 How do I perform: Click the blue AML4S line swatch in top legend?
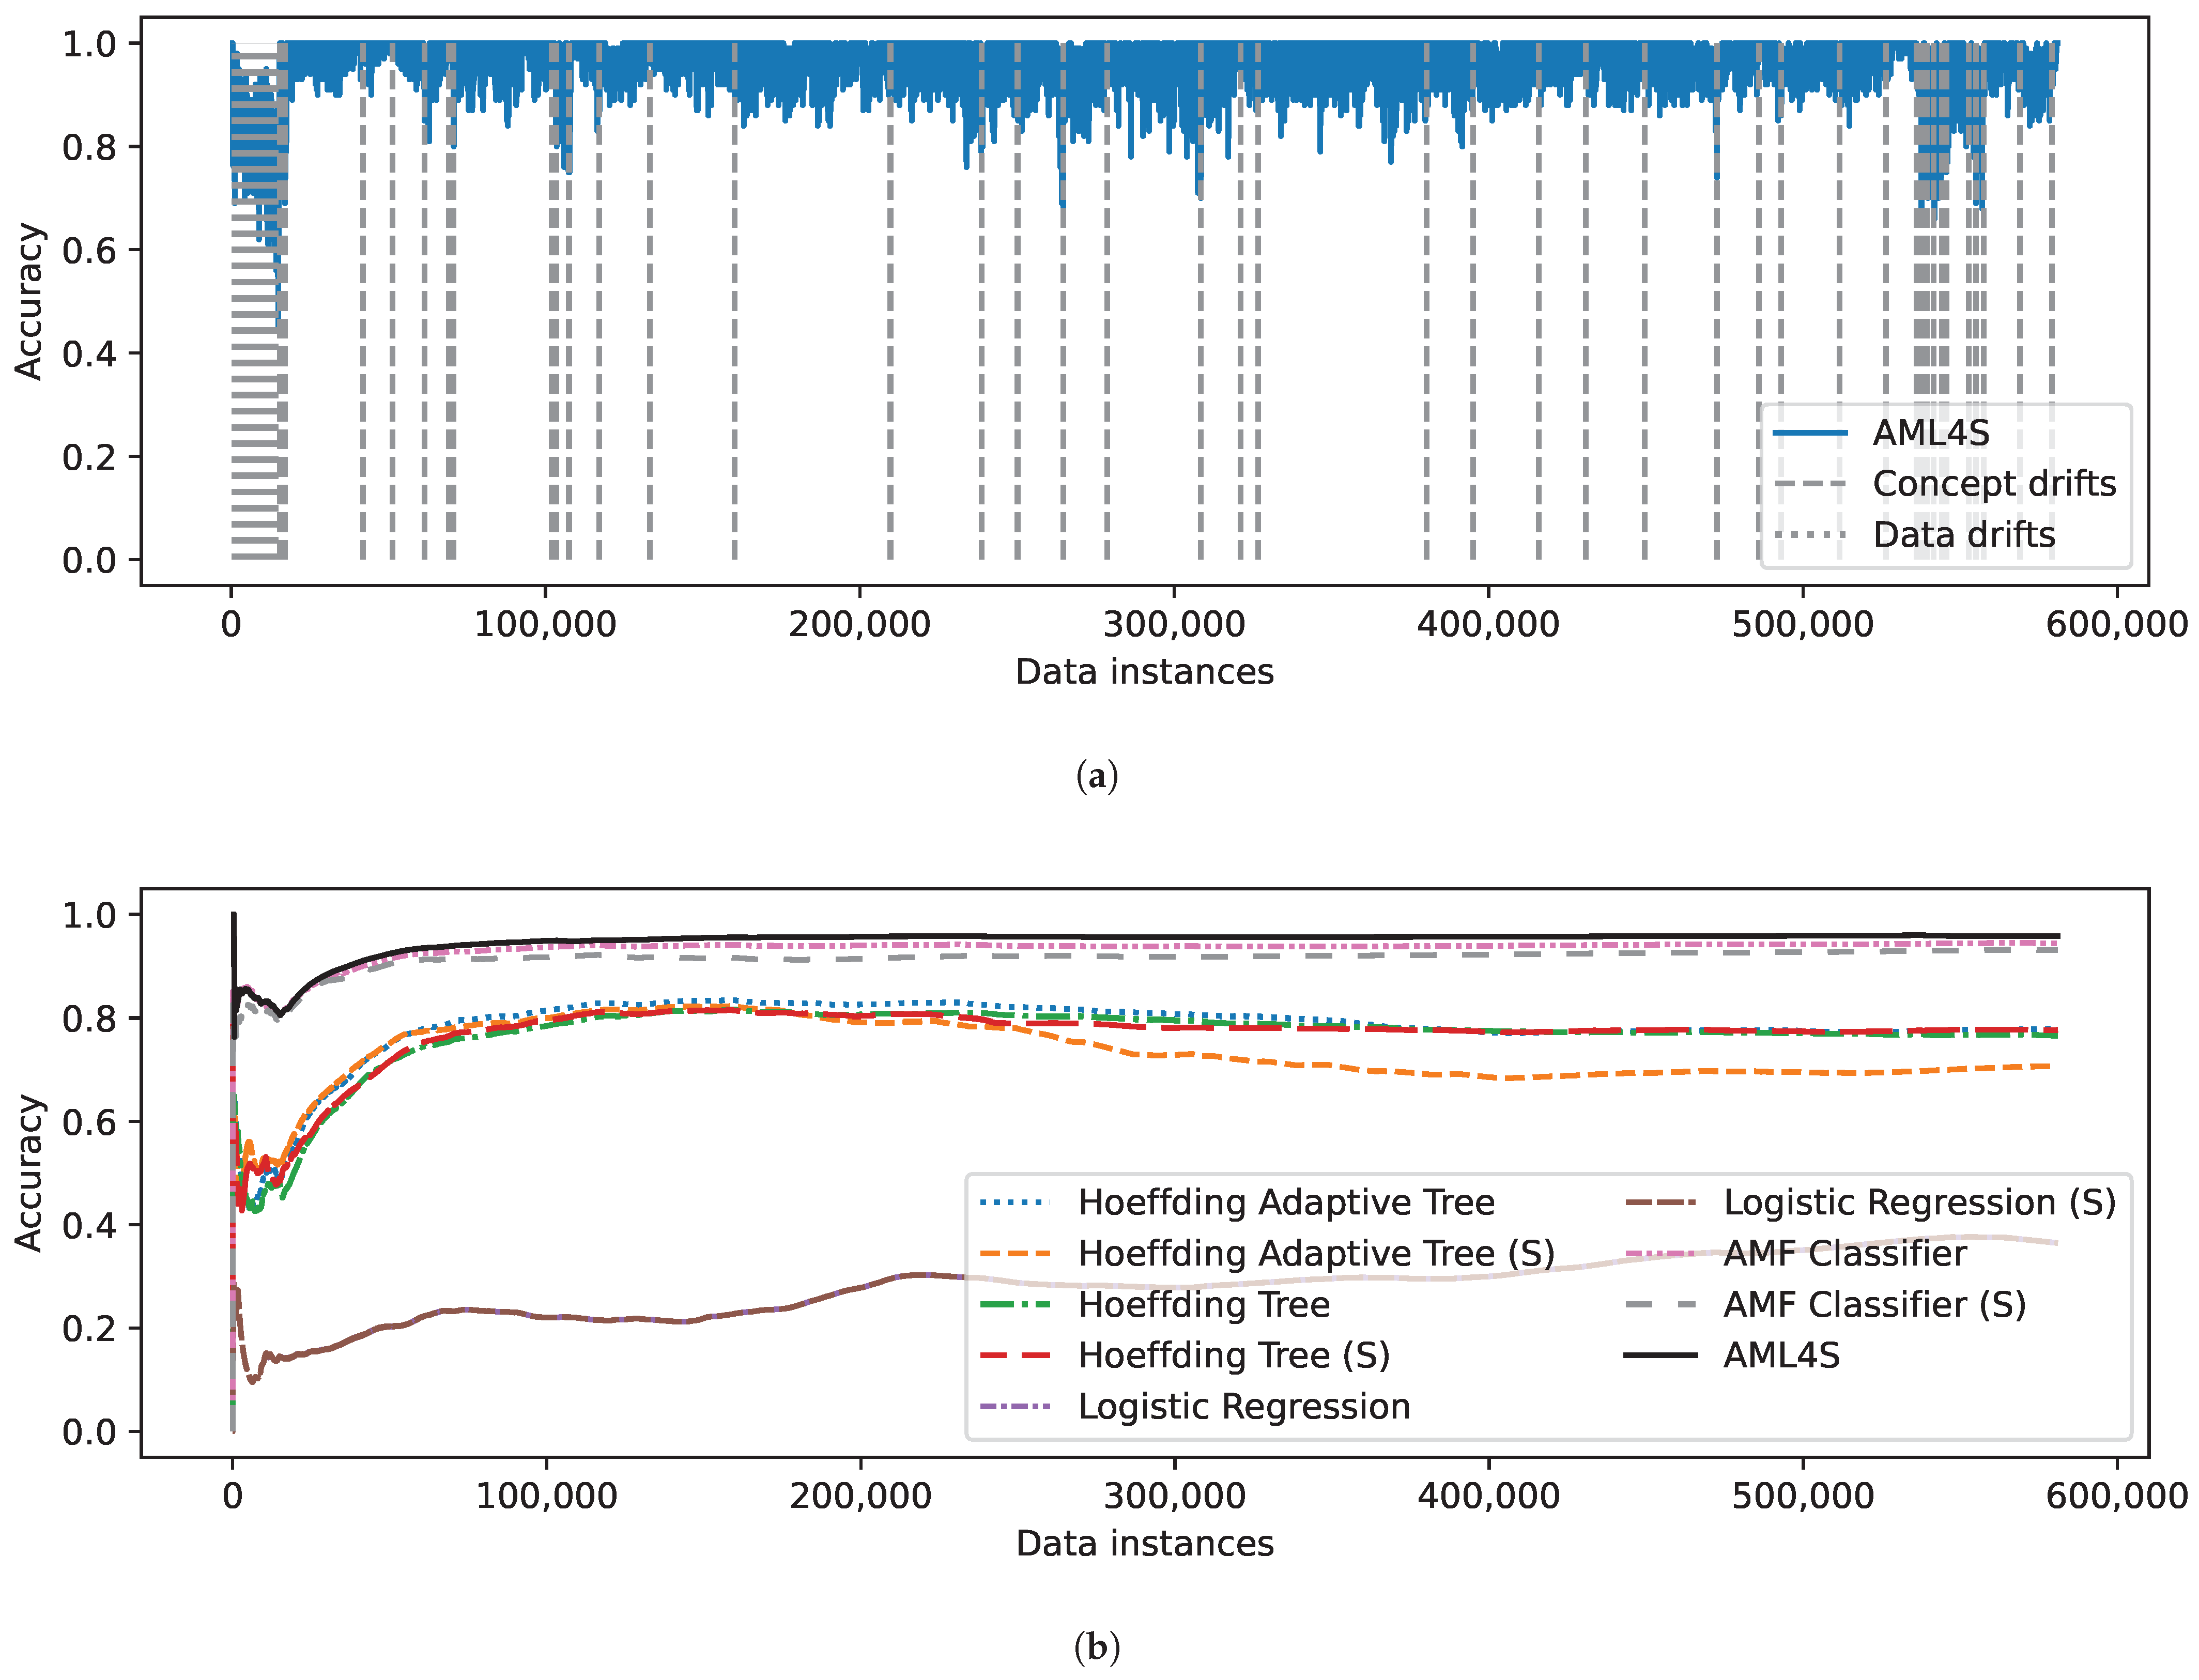click(1810, 433)
